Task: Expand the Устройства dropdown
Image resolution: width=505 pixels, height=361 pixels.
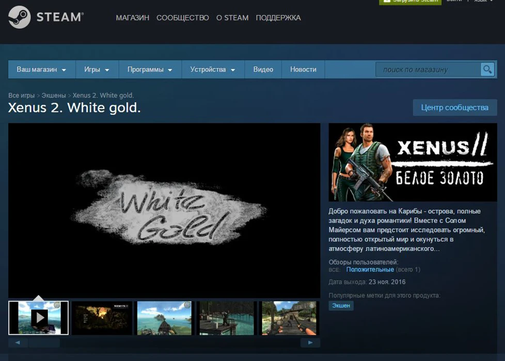Action: 213,69
